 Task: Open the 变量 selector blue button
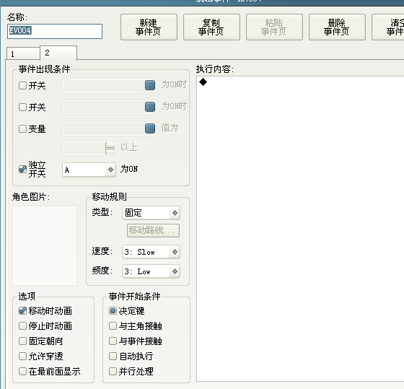tap(150, 128)
